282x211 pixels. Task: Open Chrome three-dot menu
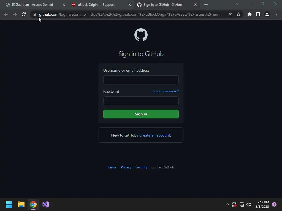(276, 14)
